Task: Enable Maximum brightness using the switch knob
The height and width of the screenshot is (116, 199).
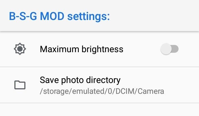Action: (166, 49)
